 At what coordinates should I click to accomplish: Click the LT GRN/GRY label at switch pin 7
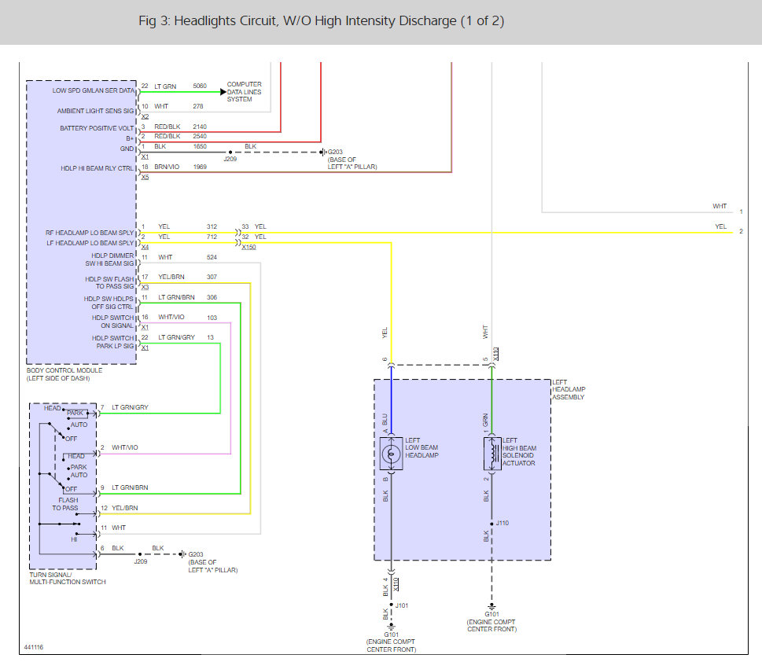tap(130, 407)
